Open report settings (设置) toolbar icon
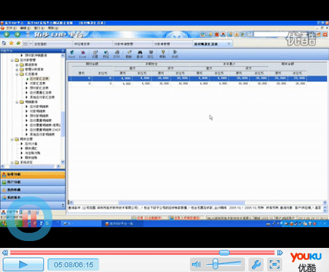 pos(95,54)
